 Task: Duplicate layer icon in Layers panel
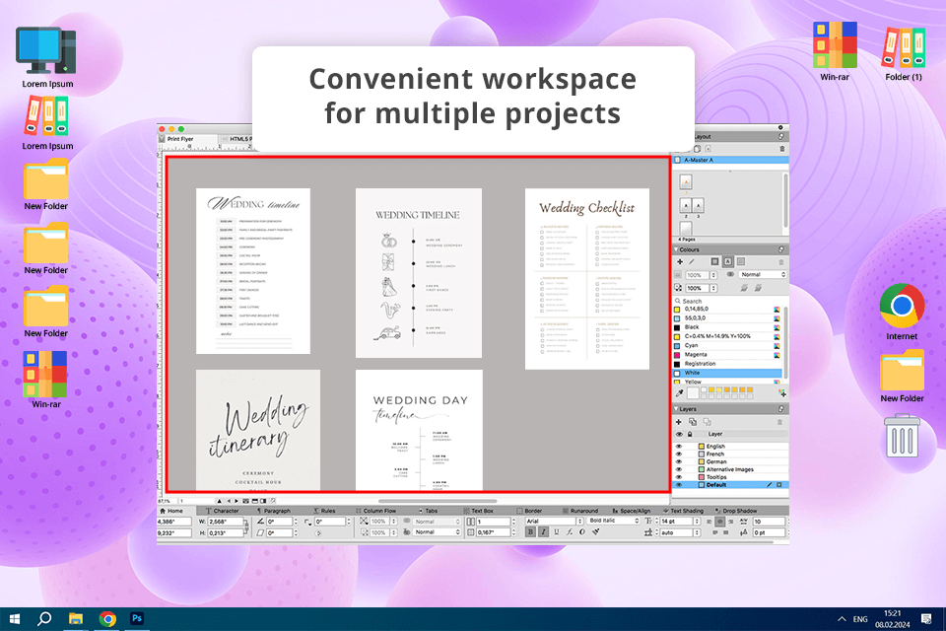(693, 422)
